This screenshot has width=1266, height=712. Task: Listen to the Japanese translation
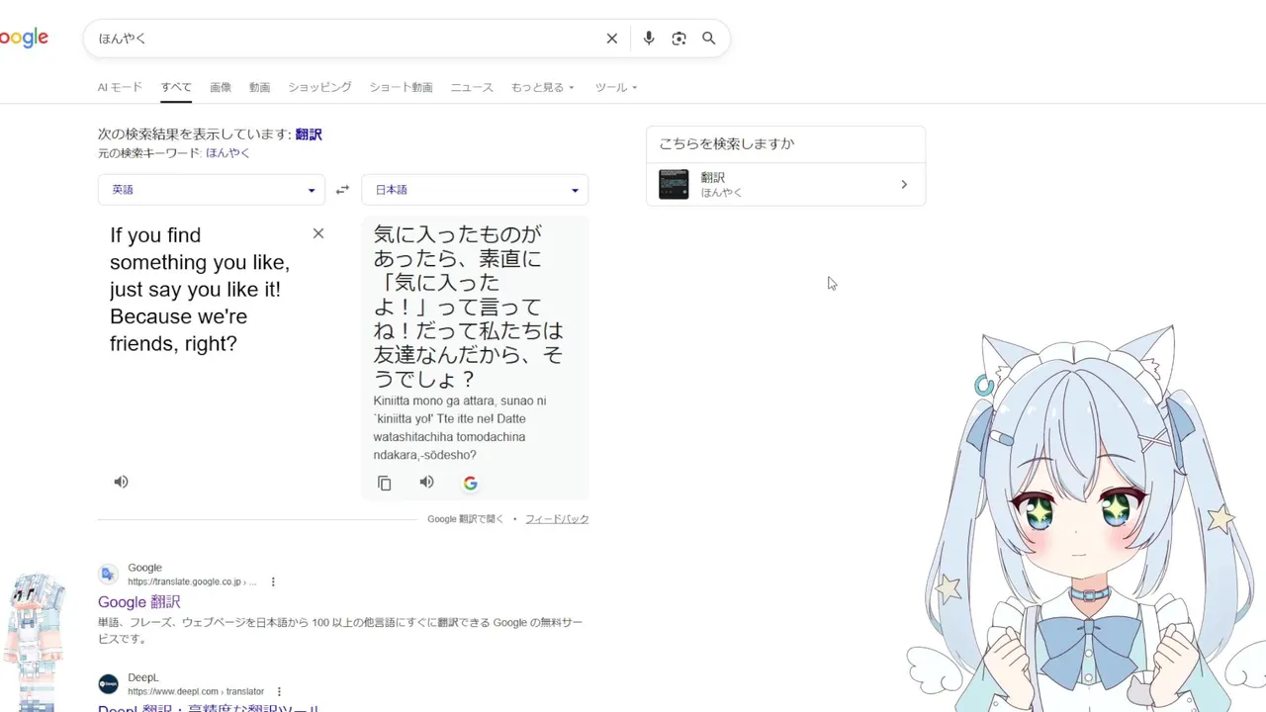click(x=426, y=482)
